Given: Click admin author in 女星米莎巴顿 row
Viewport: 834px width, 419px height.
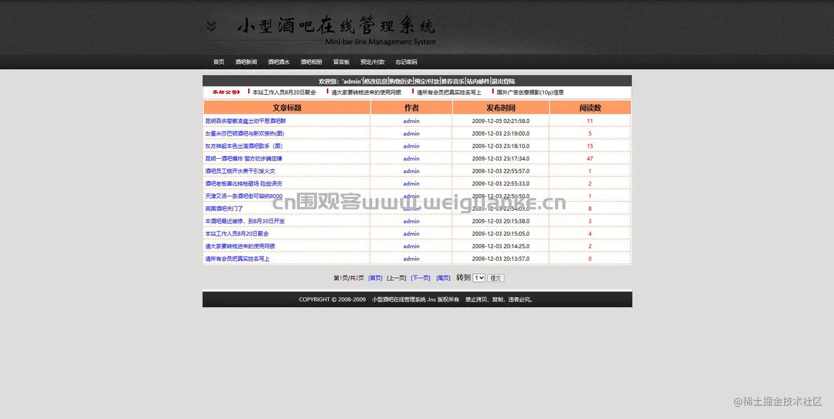Looking at the screenshot, I should coord(411,133).
